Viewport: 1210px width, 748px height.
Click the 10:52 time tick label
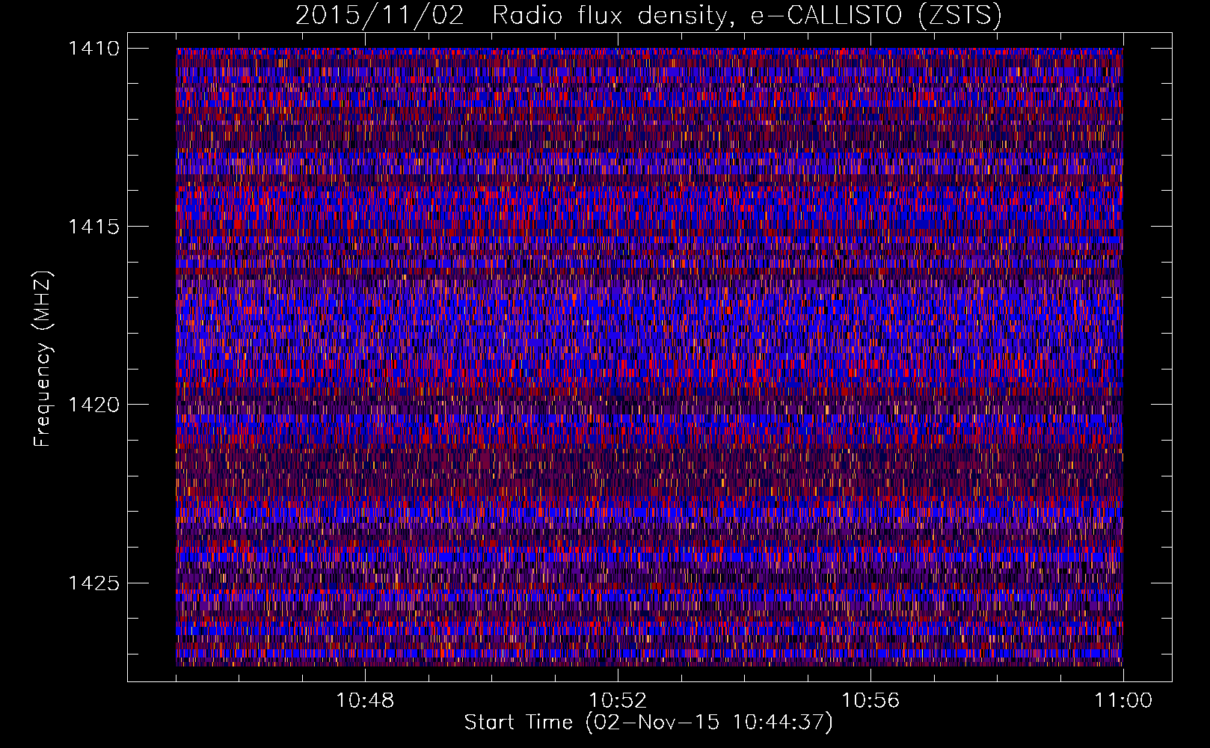click(618, 701)
